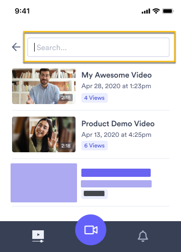Tap the cellular signal bars icon
The width and height of the screenshot is (181, 252).
(146, 11)
